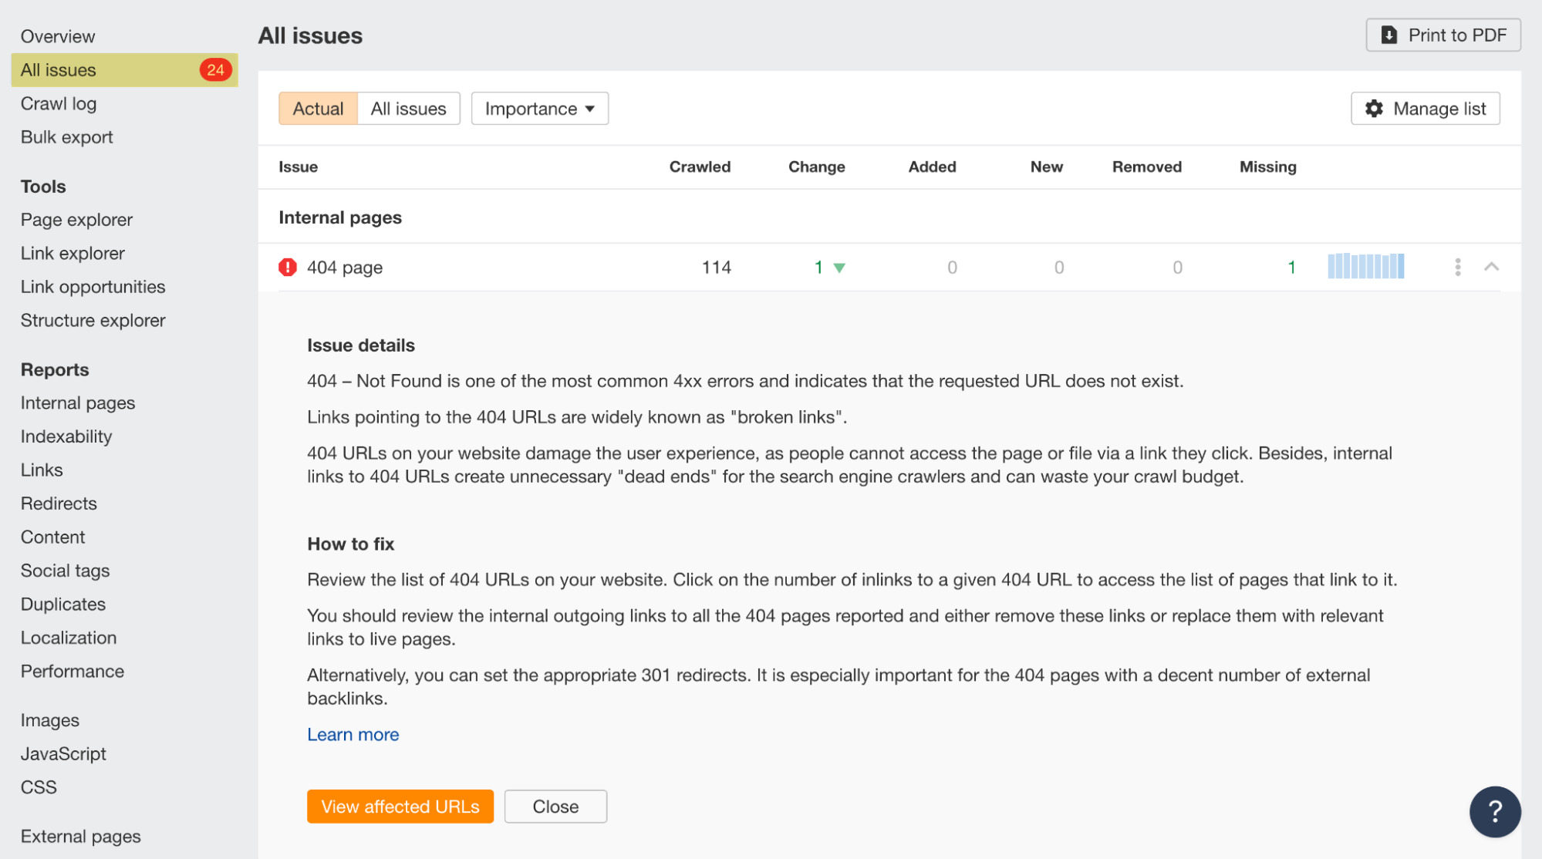Viewport: 1542px width, 859px height.
Task: Click View affected URLs
Action: point(400,806)
